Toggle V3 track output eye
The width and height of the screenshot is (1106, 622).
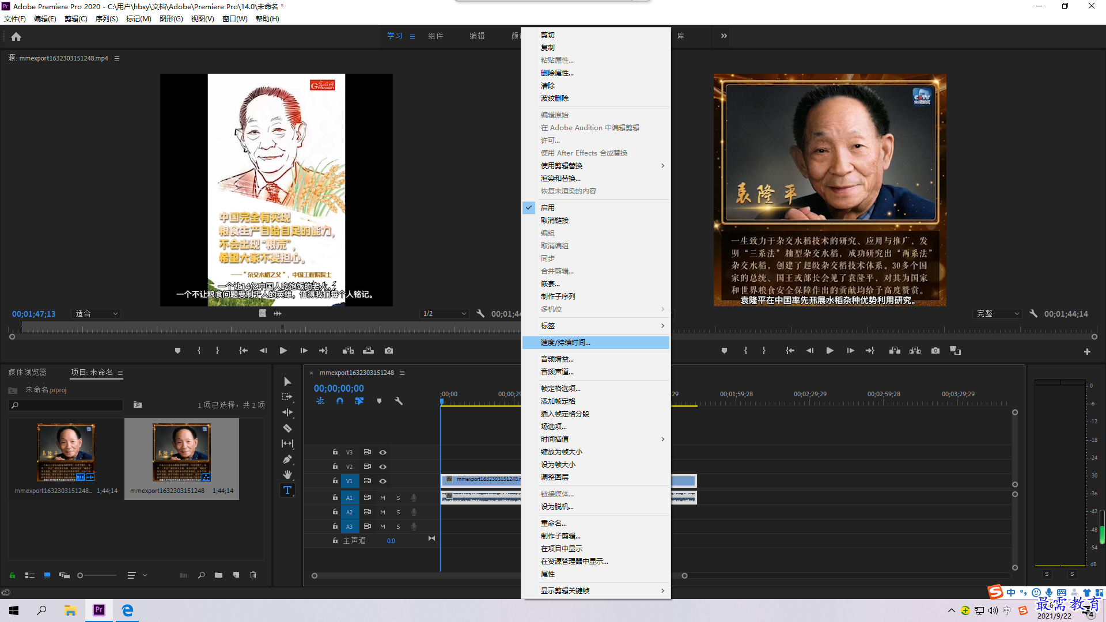382,452
